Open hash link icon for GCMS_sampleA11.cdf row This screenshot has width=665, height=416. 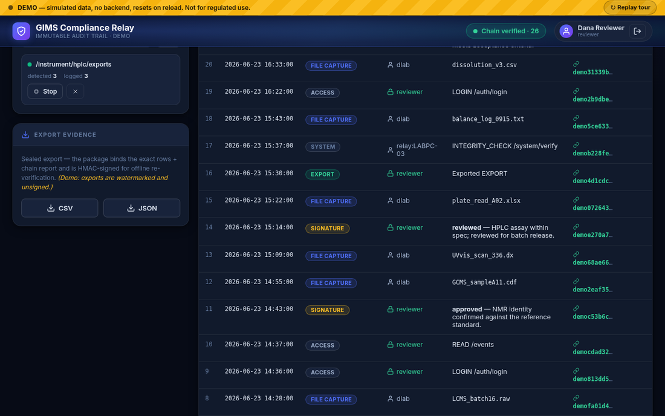coord(576,282)
